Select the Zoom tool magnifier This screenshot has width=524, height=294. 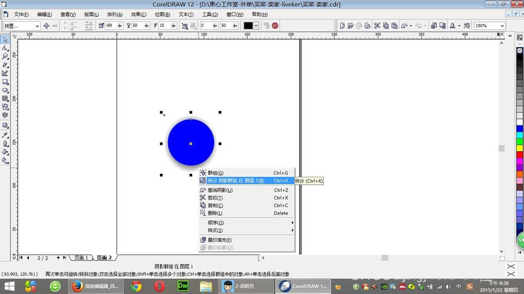[x=5, y=56]
